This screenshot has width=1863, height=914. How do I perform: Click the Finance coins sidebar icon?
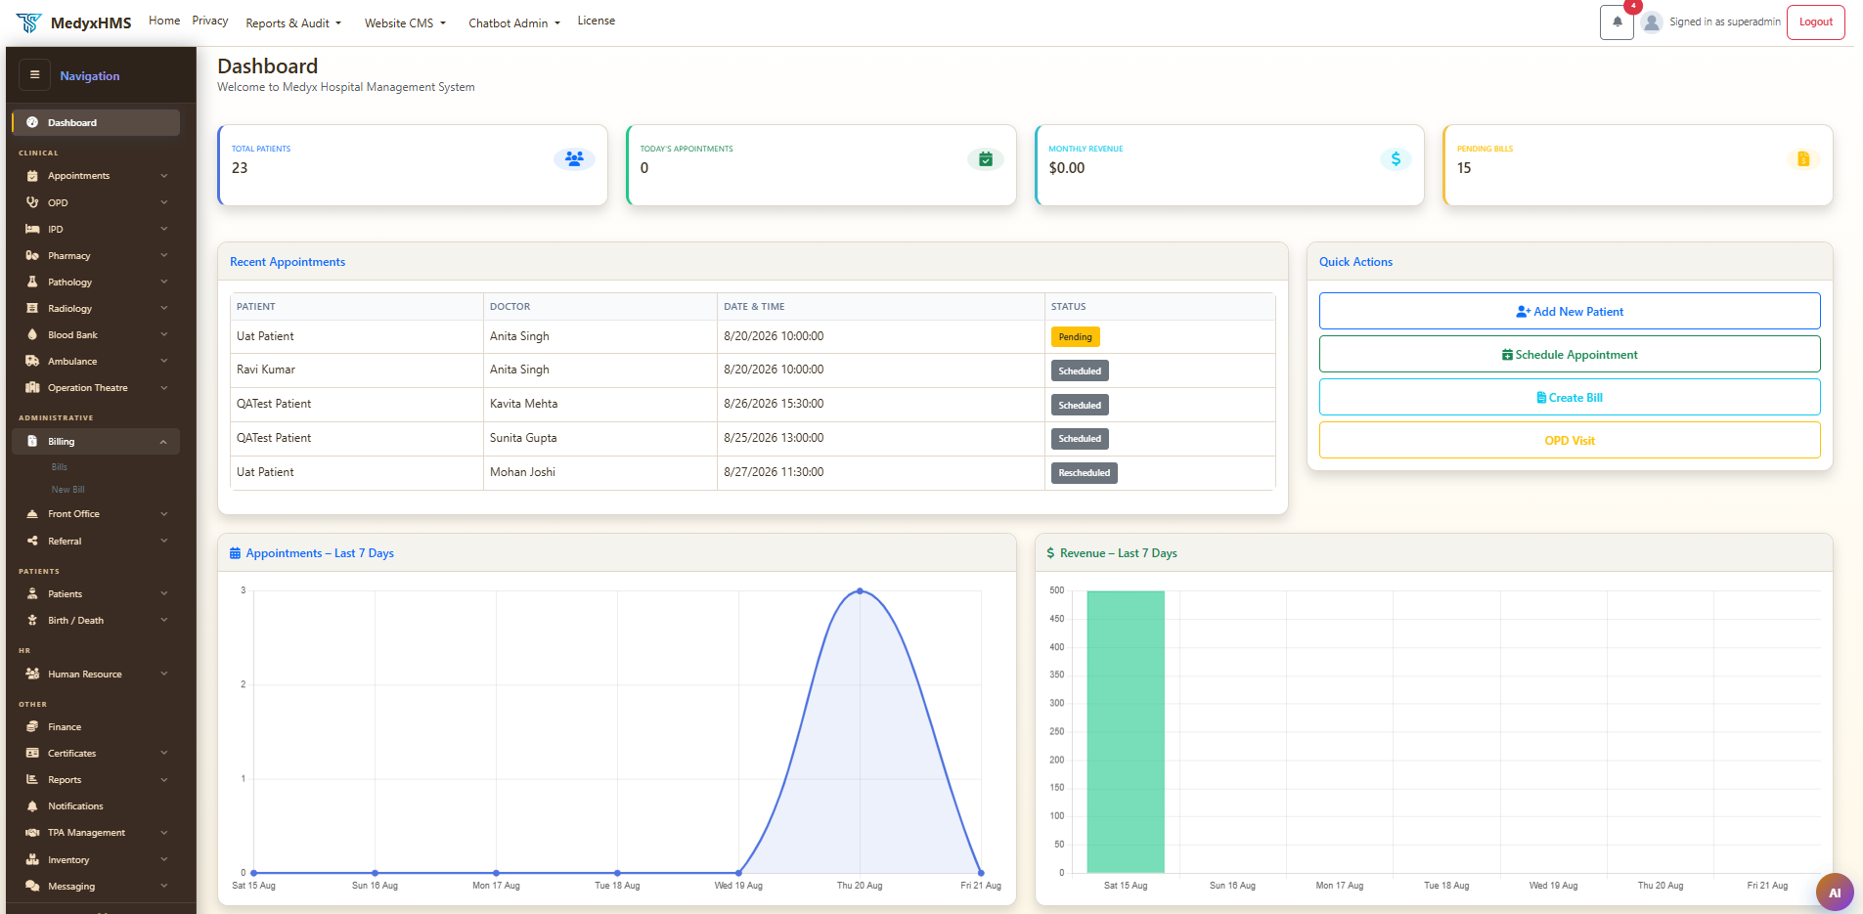click(x=32, y=726)
